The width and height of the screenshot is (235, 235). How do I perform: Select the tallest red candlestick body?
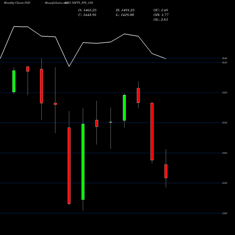[69, 166]
